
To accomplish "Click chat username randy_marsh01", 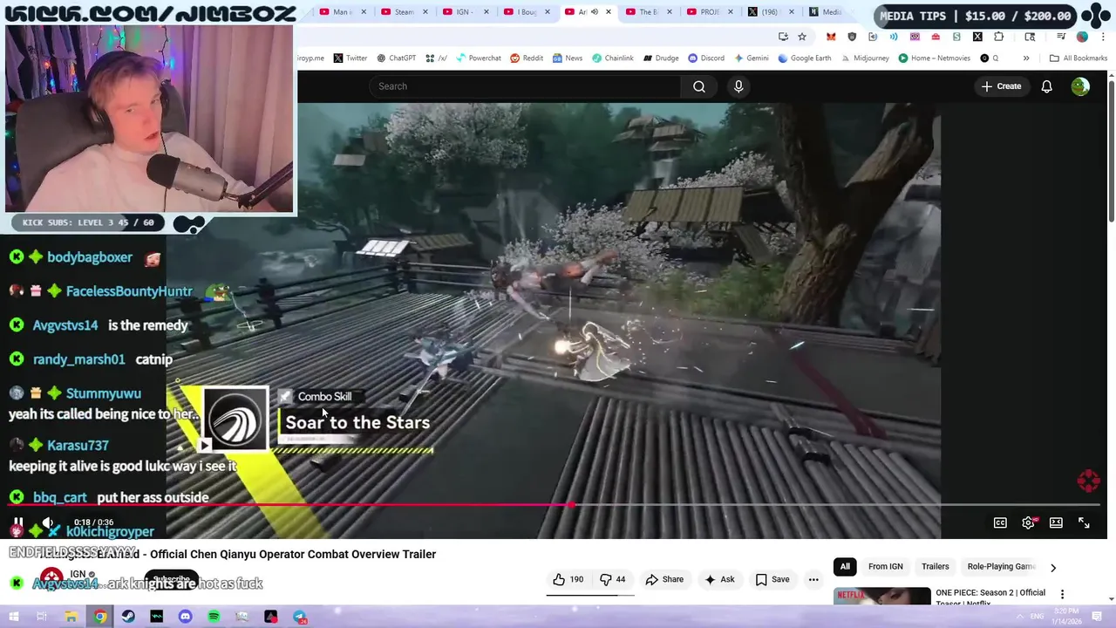I will pos(79,359).
